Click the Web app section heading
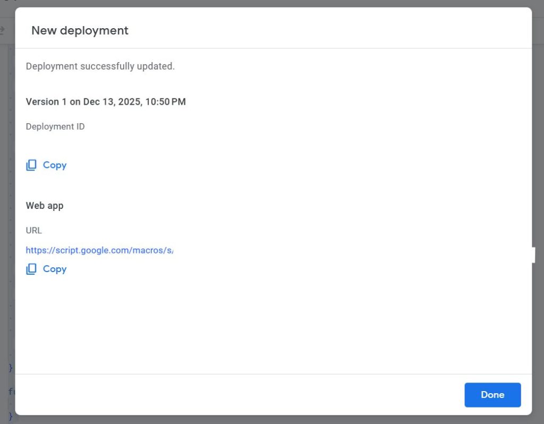Screen dimensions: 544x424 pos(45,206)
